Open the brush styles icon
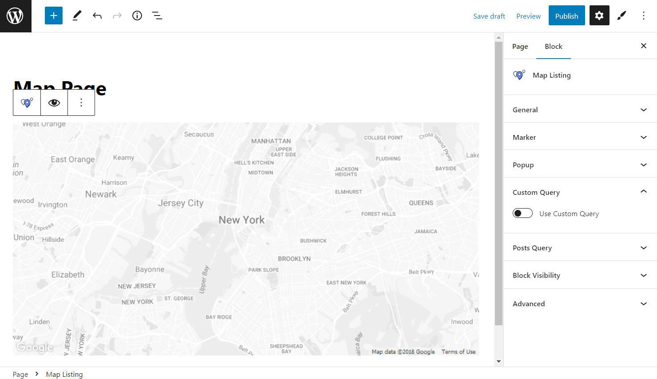Image resolution: width=657 pixels, height=379 pixels. pyautogui.click(x=621, y=16)
